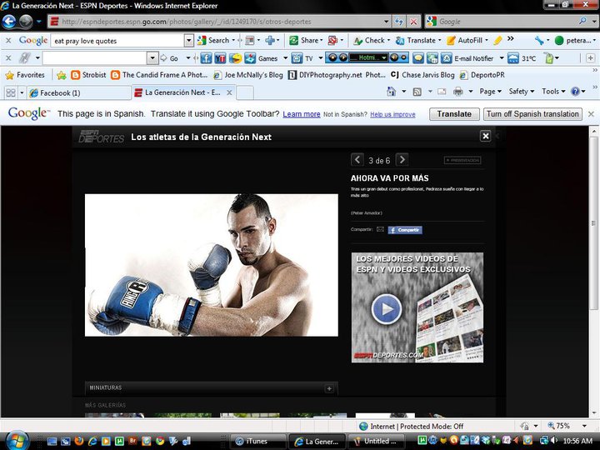Open the Safety menu

coord(522,92)
